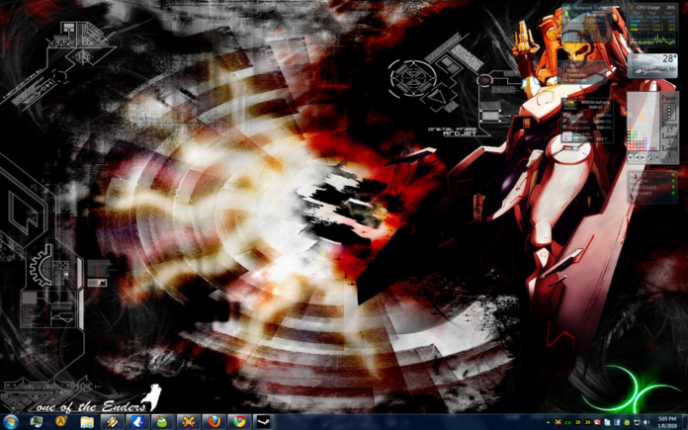Open Steam from the taskbar
Screen dimensions: 688x430
pos(264,422)
